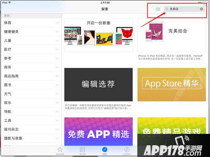Open the 编辑选荐 banner

click(x=98, y=85)
